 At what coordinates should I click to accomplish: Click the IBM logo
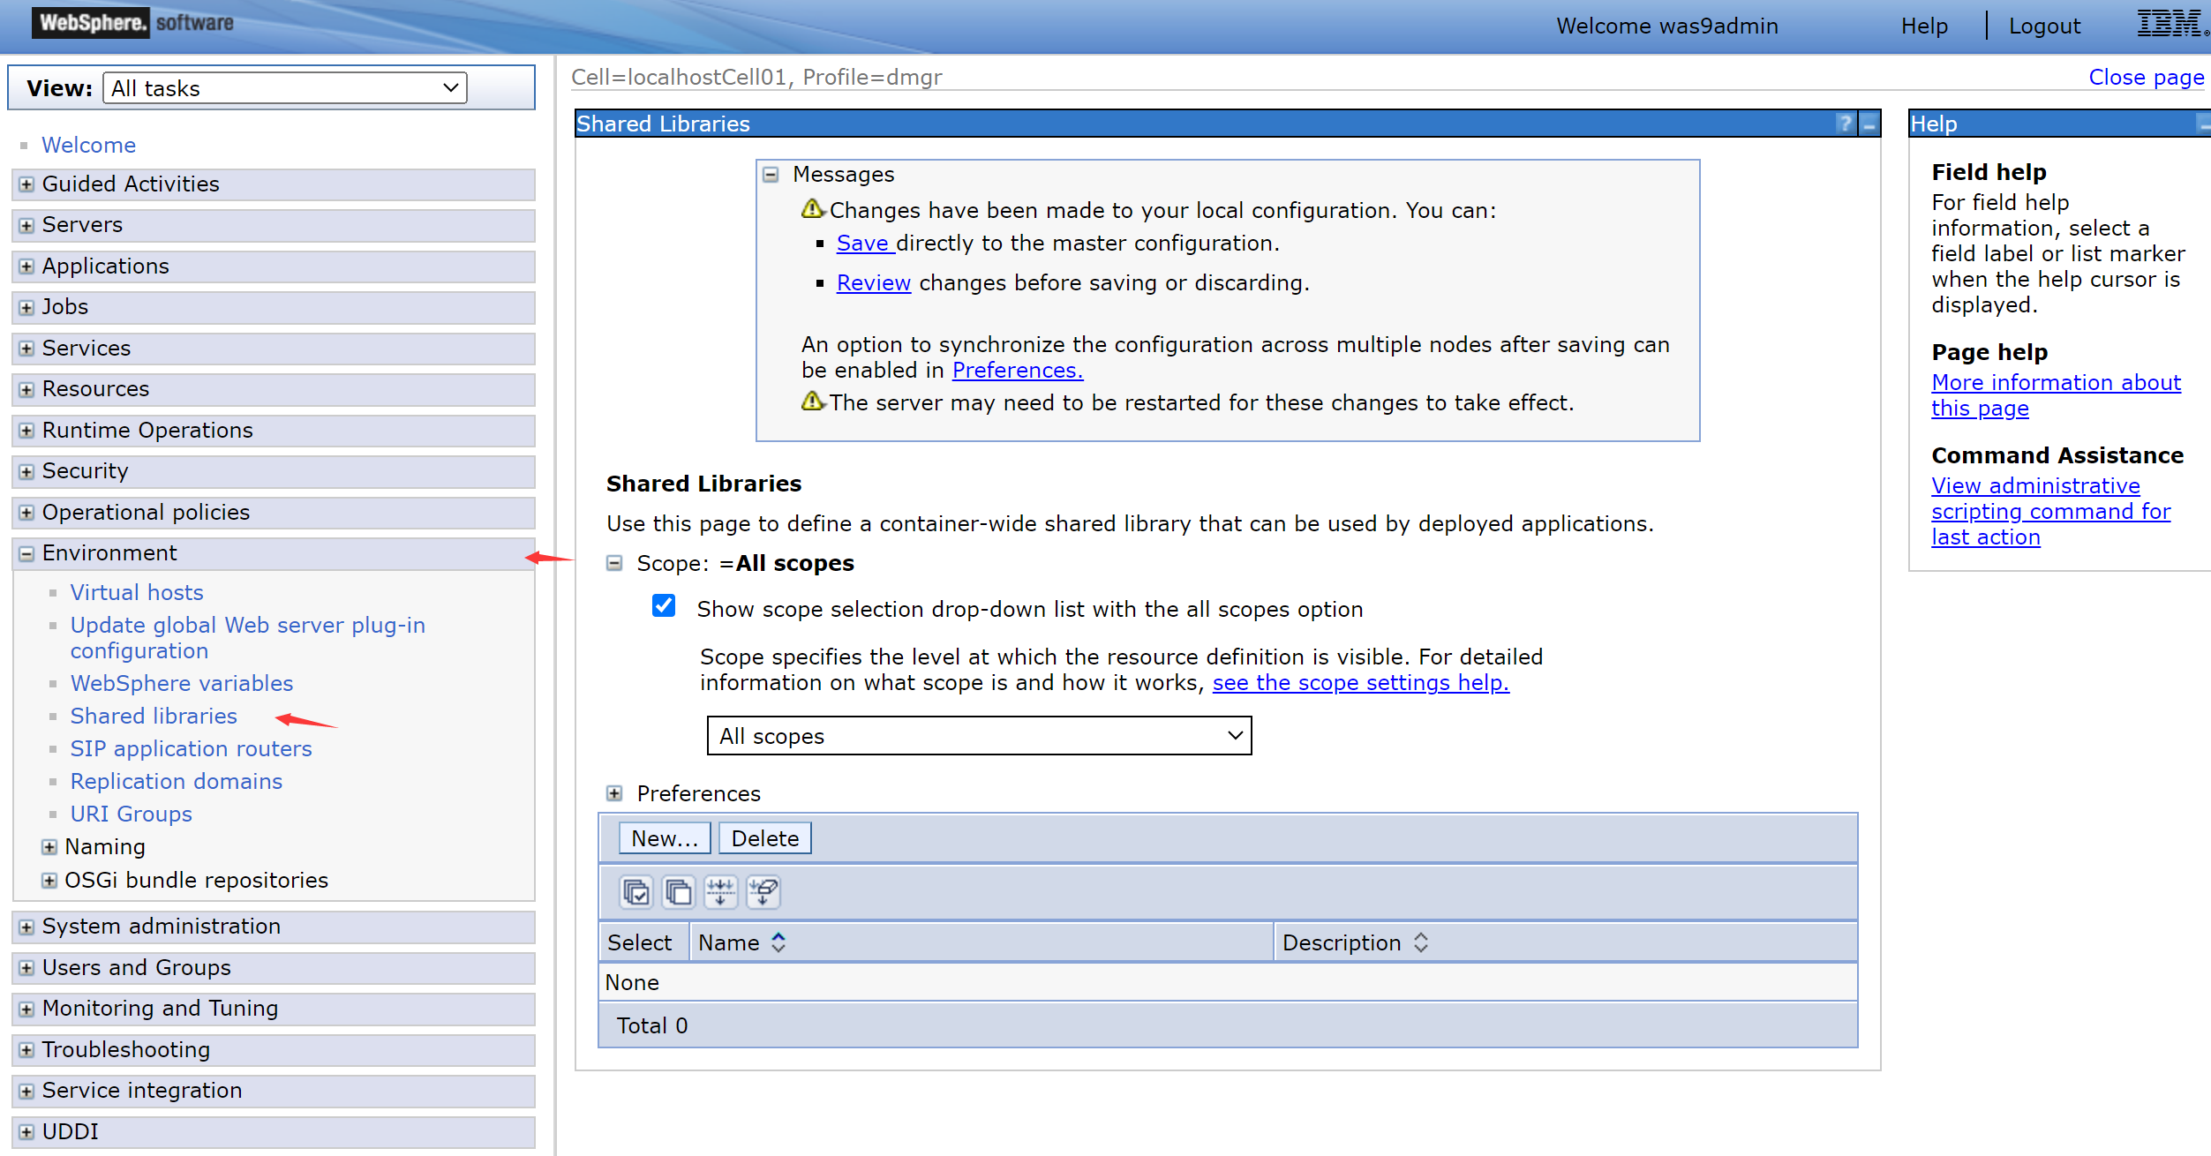[2172, 24]
